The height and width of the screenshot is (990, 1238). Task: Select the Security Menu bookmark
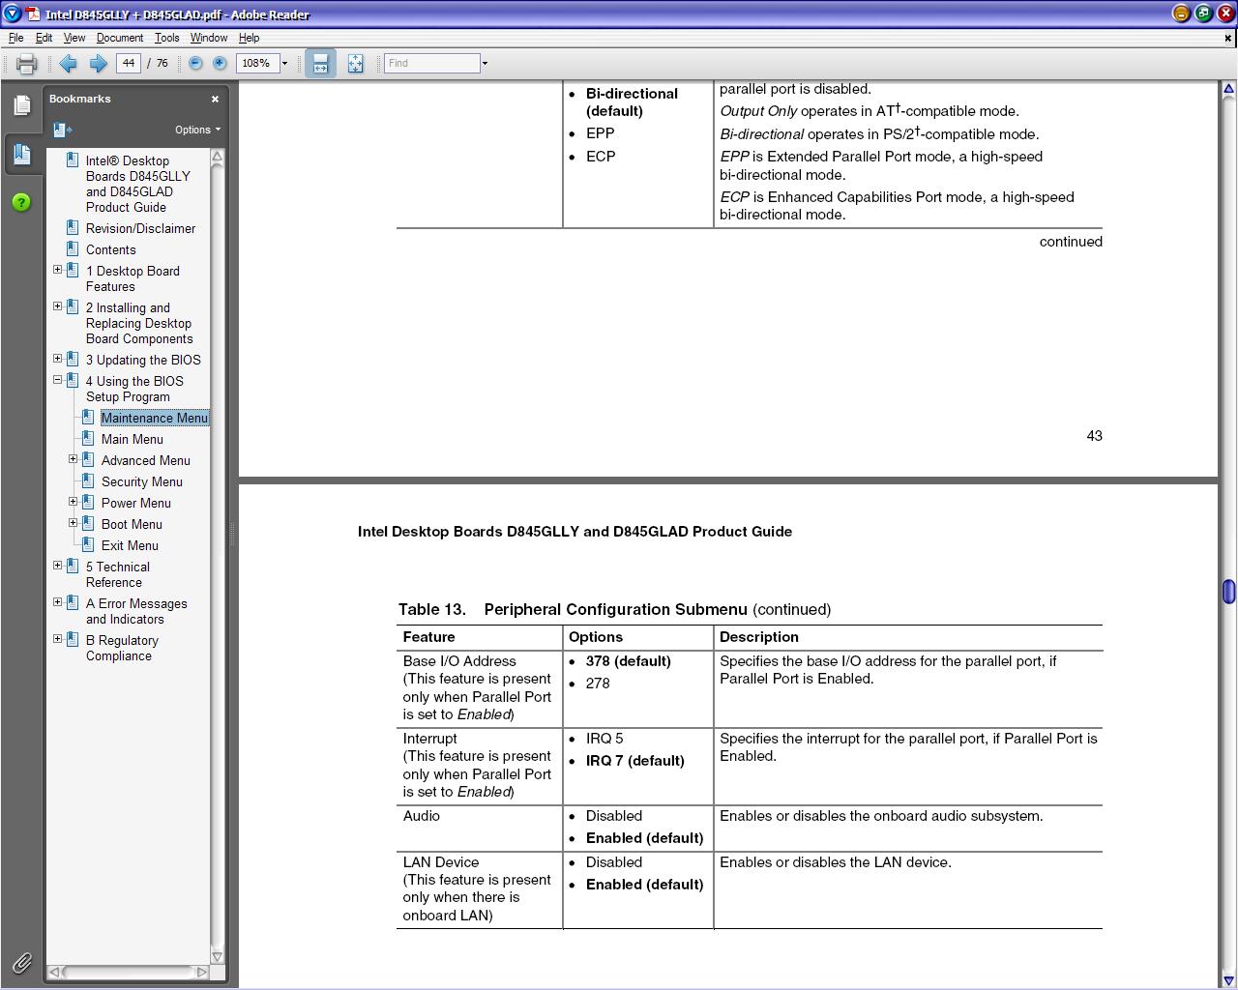pos(142,481)
